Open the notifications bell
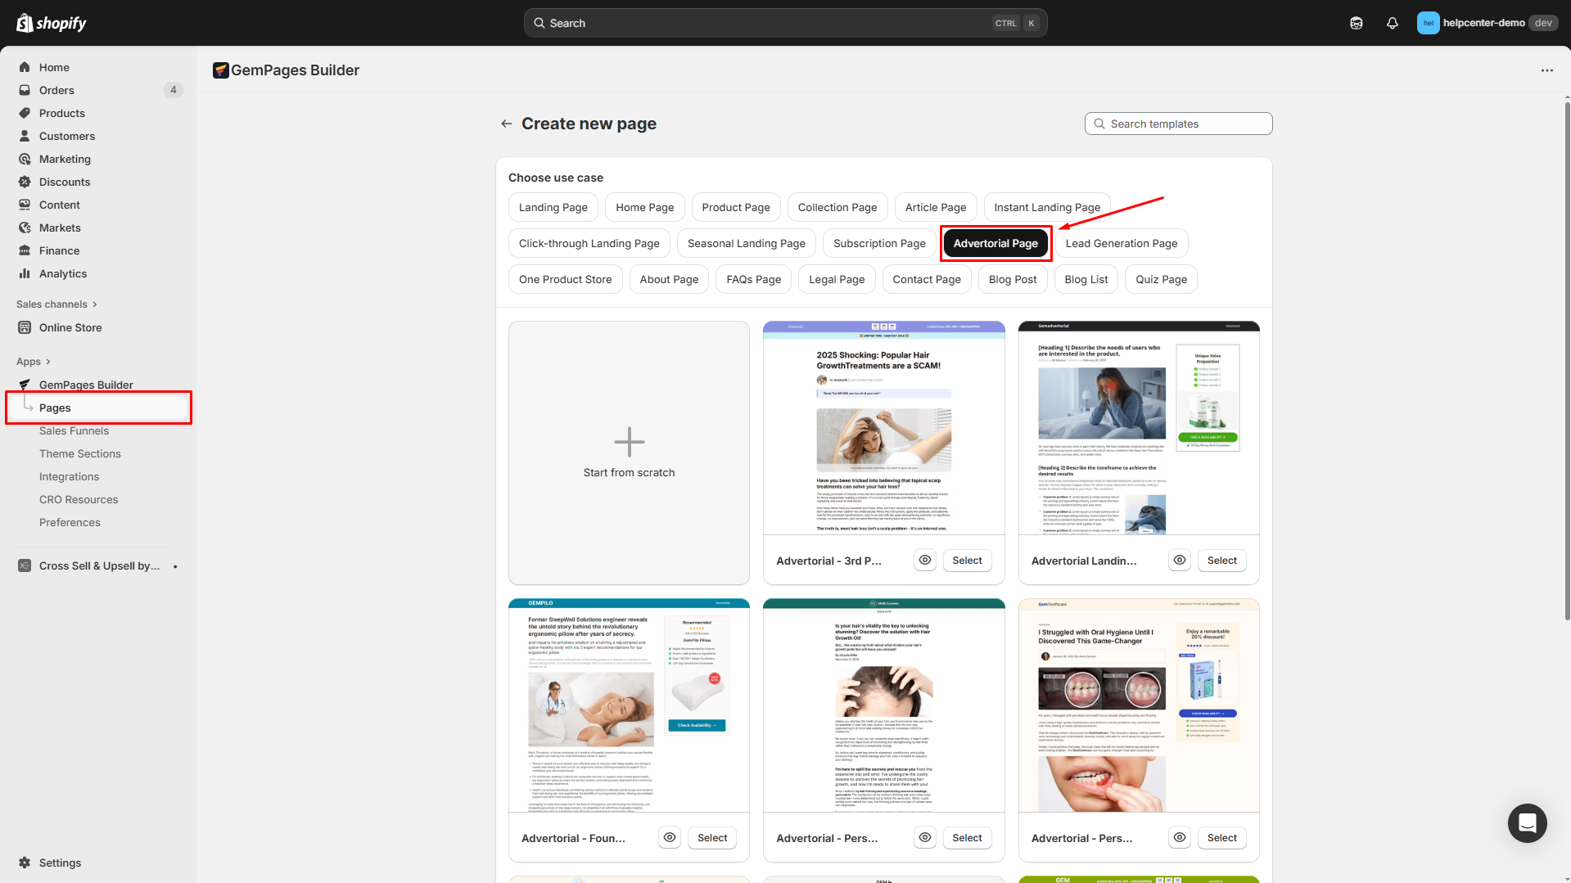This screenshot has width=1571, height=883. (1393, 22)
